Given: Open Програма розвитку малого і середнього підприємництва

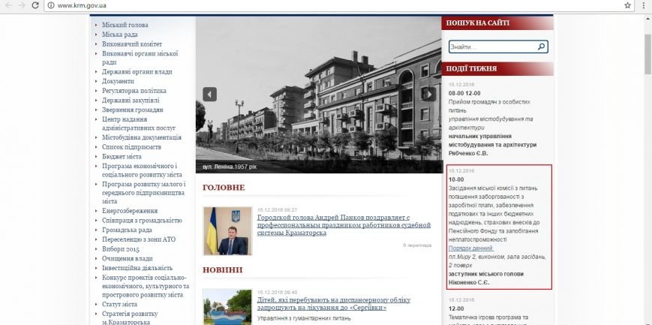Looking at the screenshot, I should (144, 193).
